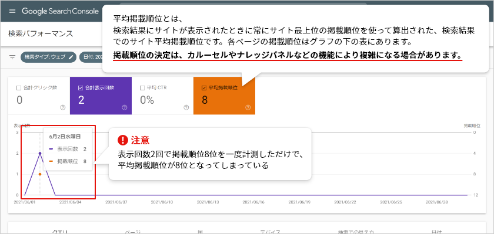Click the Google Search Console logo
The width and height of the screenshot is (494, 234).
click(x=60, y=11)
